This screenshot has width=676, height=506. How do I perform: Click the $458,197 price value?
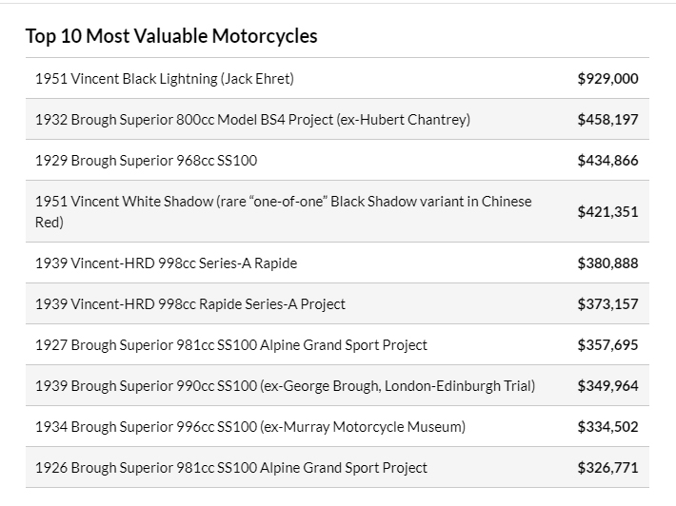607,119
